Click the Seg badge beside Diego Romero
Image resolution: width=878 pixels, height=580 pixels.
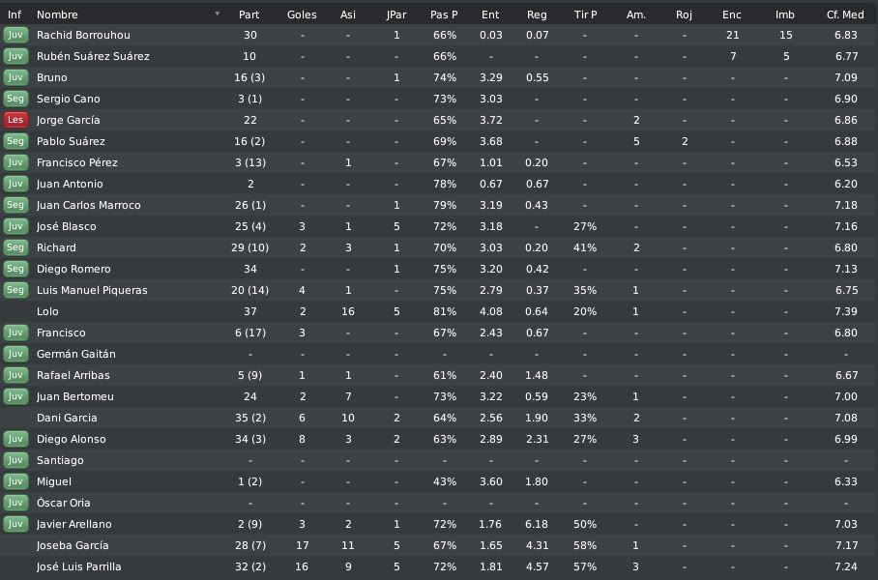click(x=15, y=269)
